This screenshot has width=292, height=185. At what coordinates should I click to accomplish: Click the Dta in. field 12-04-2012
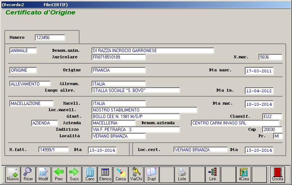coord(259,91)
